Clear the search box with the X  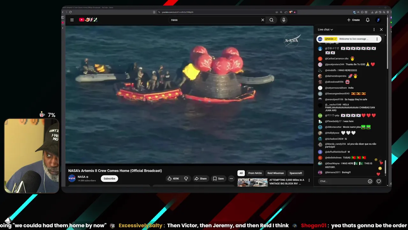pos(263,20)
